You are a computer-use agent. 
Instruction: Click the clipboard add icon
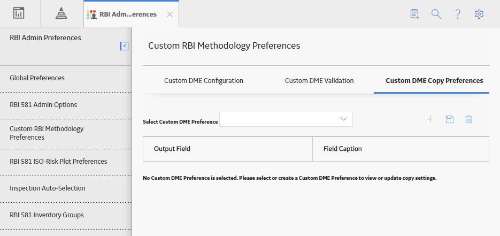(414, 14)
